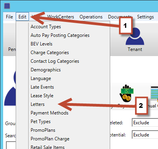
Task: Open the WorkCenters menu
Action: [60, 17]
